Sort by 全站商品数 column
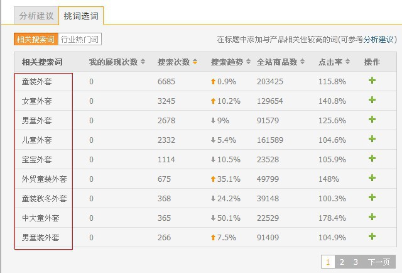Image resolution: width=402 pixels, height=273 pixels. (x=281, y=62)
